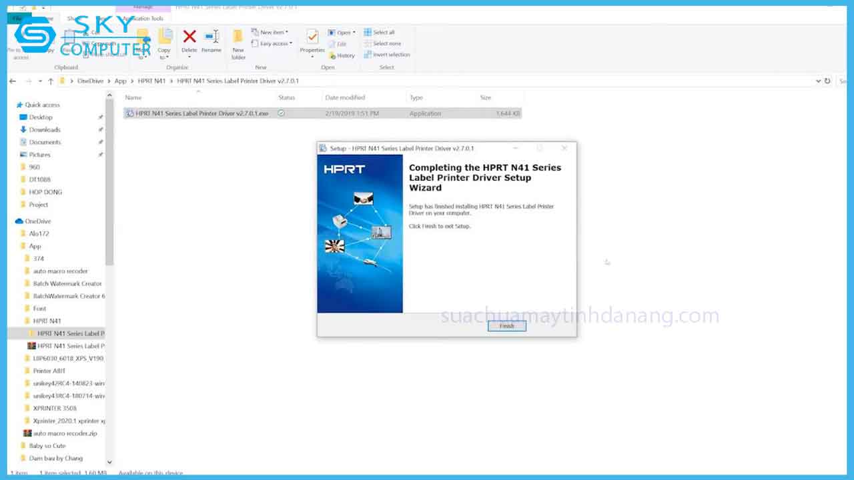Switch to the Application Tools ribbon tab
Viewport: 854px width, 480px height.
tap(143, 19)
